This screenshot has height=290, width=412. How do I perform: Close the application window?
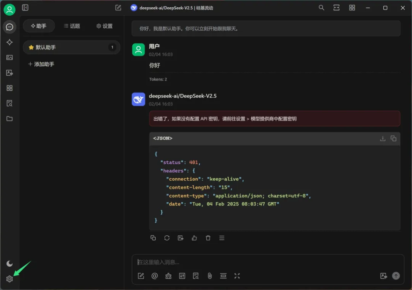402,8
